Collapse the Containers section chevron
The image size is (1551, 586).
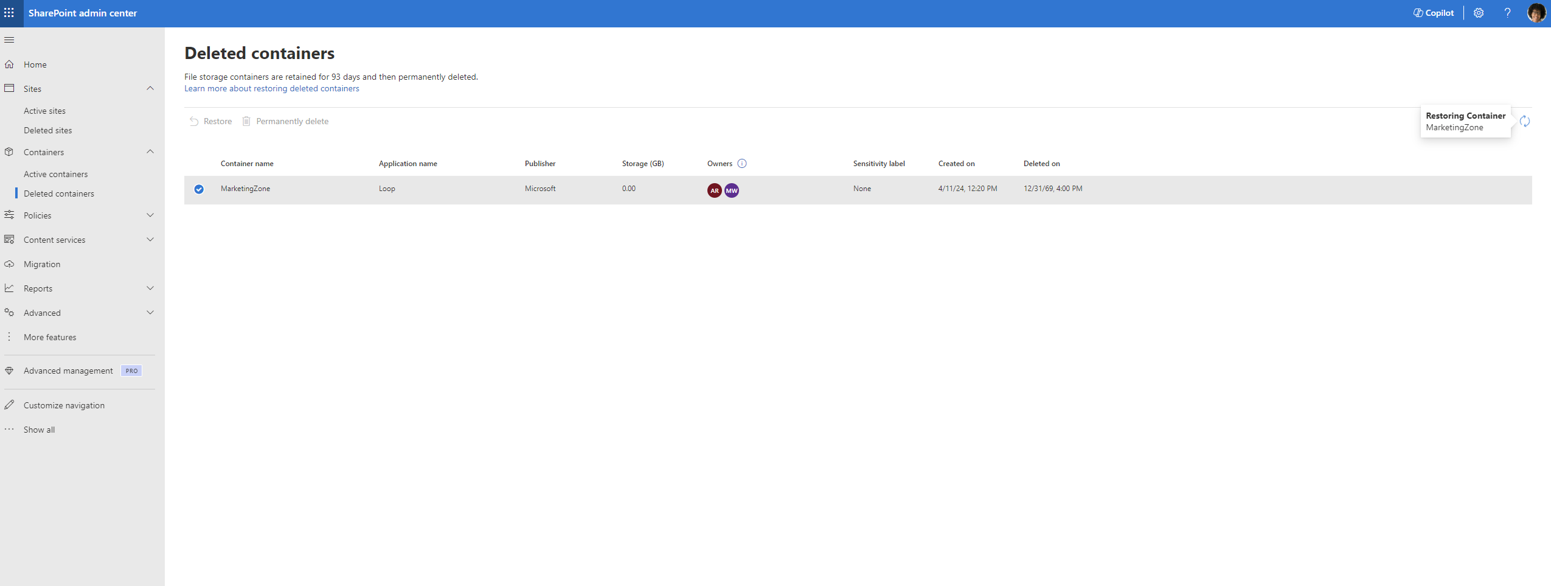[150, 152]
